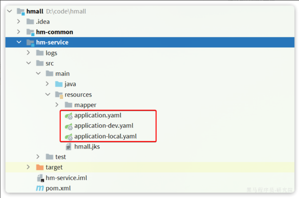Expand the mapper folder chevron

pos(57,105)
